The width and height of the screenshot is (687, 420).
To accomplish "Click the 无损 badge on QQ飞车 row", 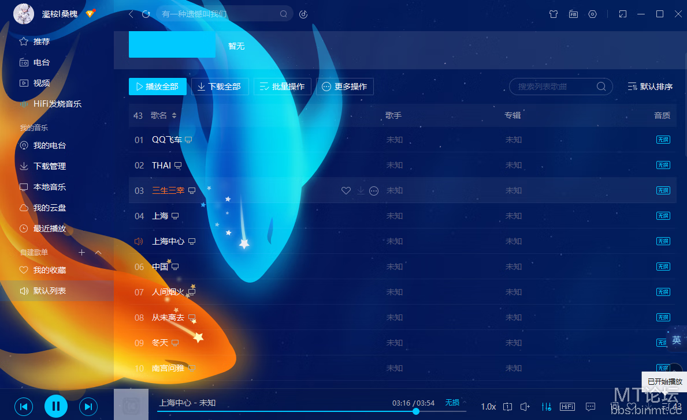I will [x=663, y=140].
